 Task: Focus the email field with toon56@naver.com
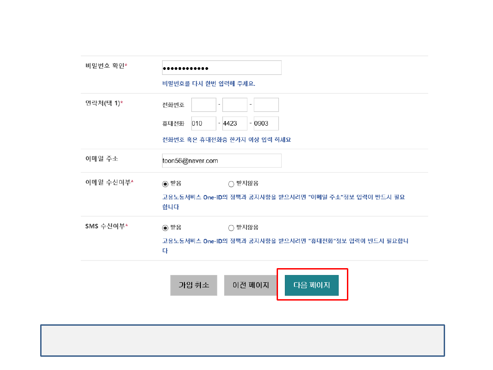[221, 161]
